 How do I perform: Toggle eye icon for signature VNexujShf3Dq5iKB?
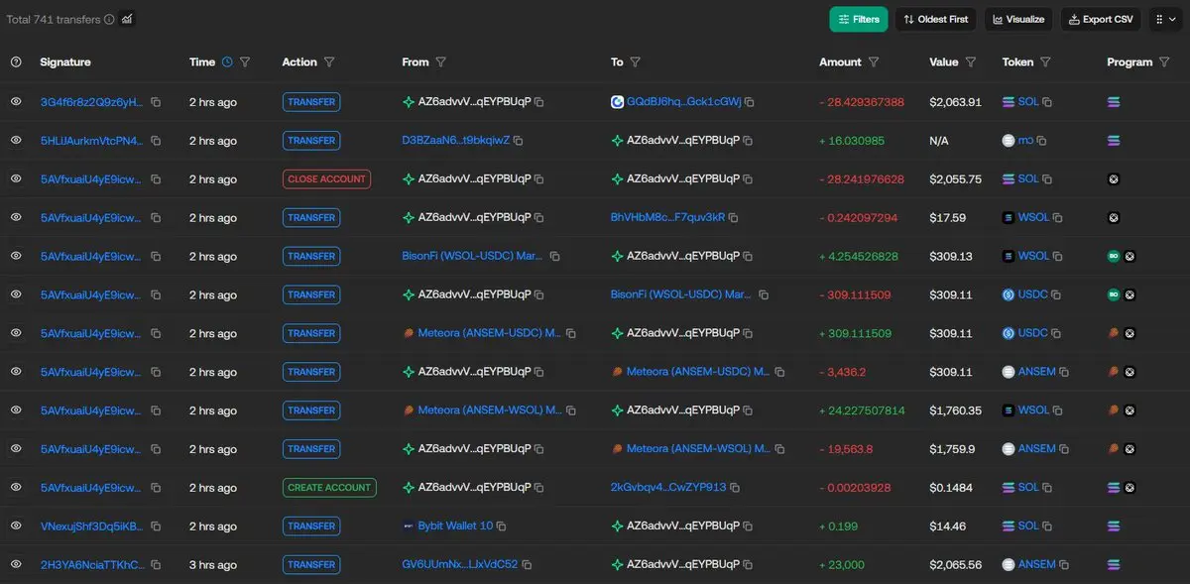coord(16,526)
